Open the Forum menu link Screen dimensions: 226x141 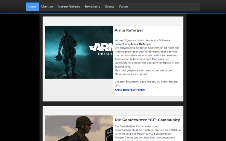click(124, 7)
